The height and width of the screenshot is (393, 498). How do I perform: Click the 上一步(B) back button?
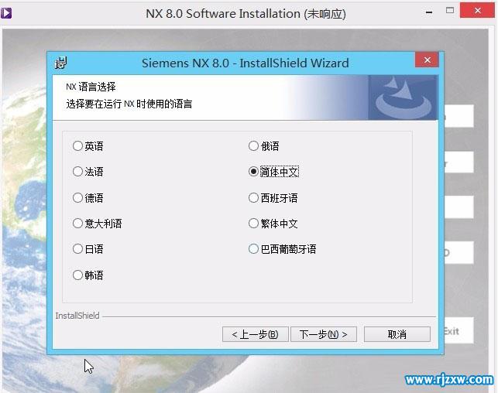click(x=256, y=334)
